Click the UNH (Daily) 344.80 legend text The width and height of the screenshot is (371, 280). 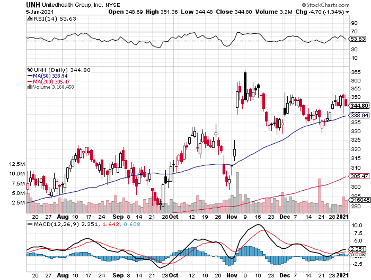point(62,70)
